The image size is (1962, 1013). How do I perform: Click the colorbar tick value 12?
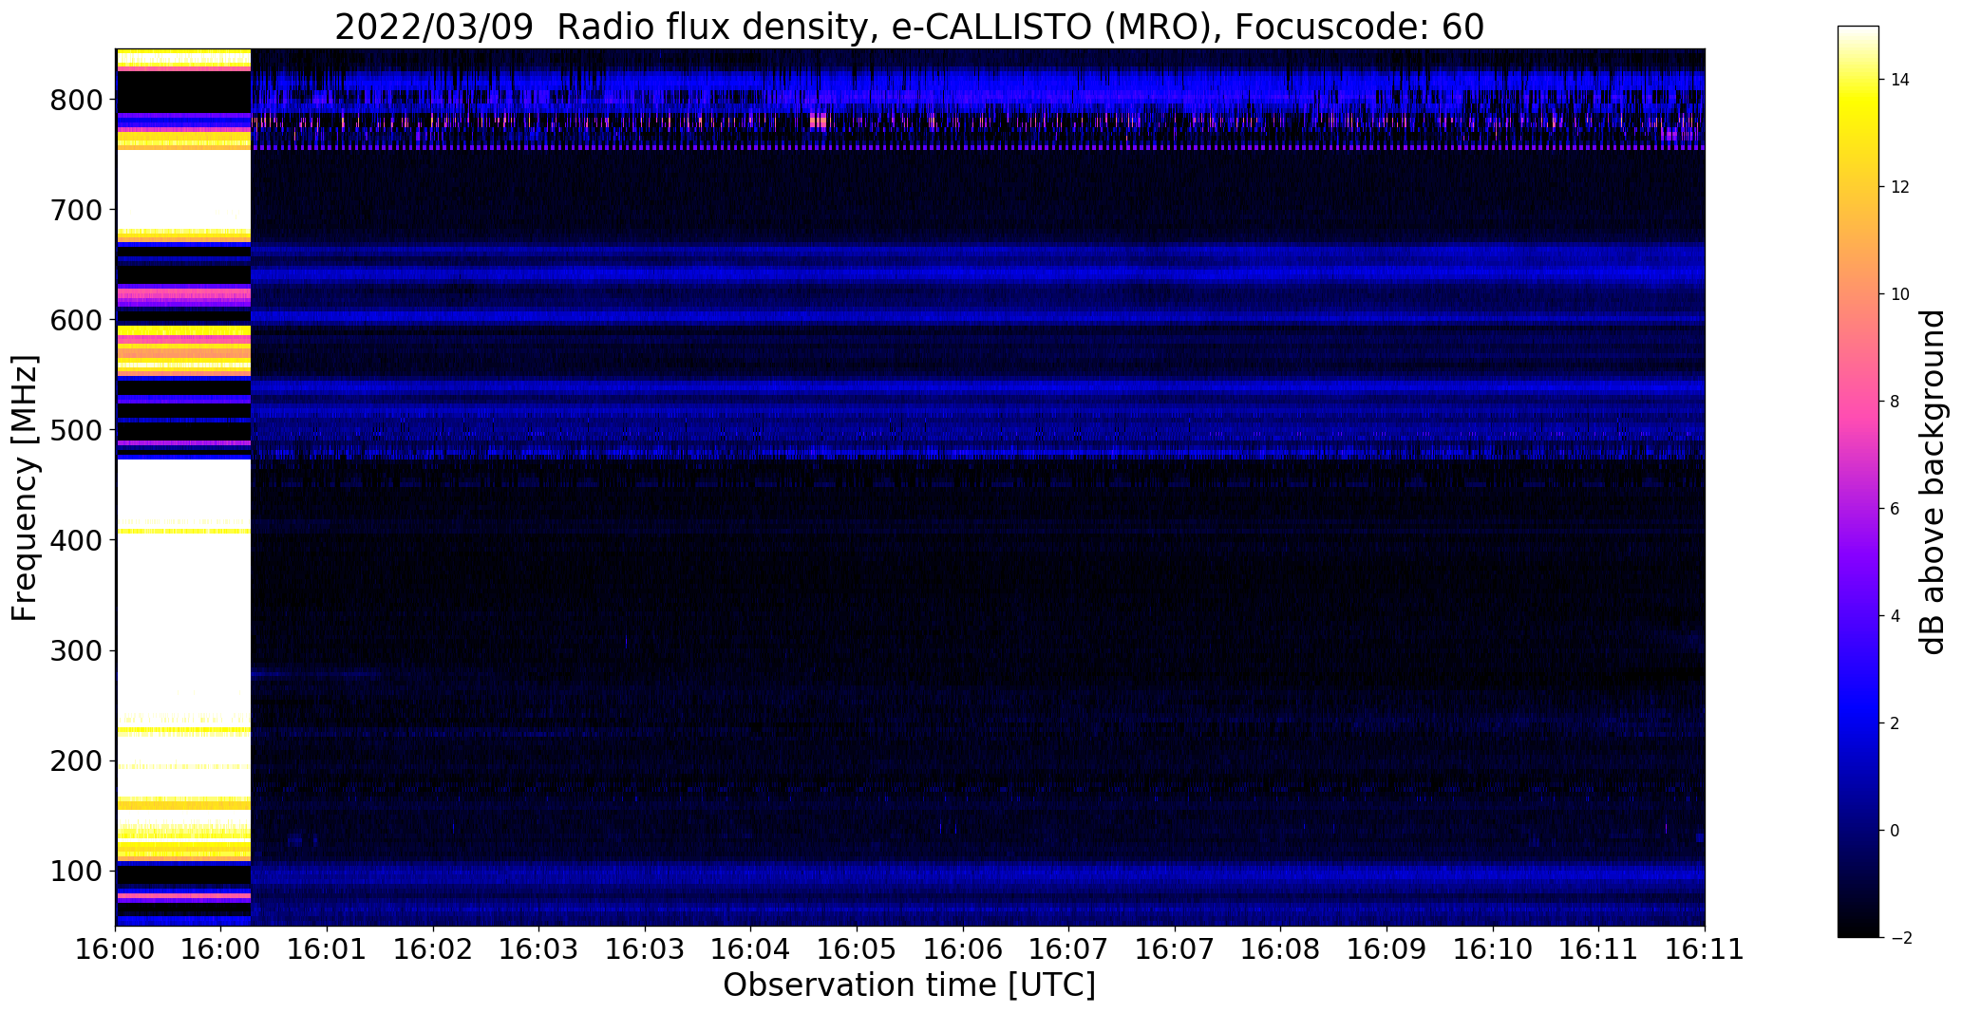click(1899, 187)
